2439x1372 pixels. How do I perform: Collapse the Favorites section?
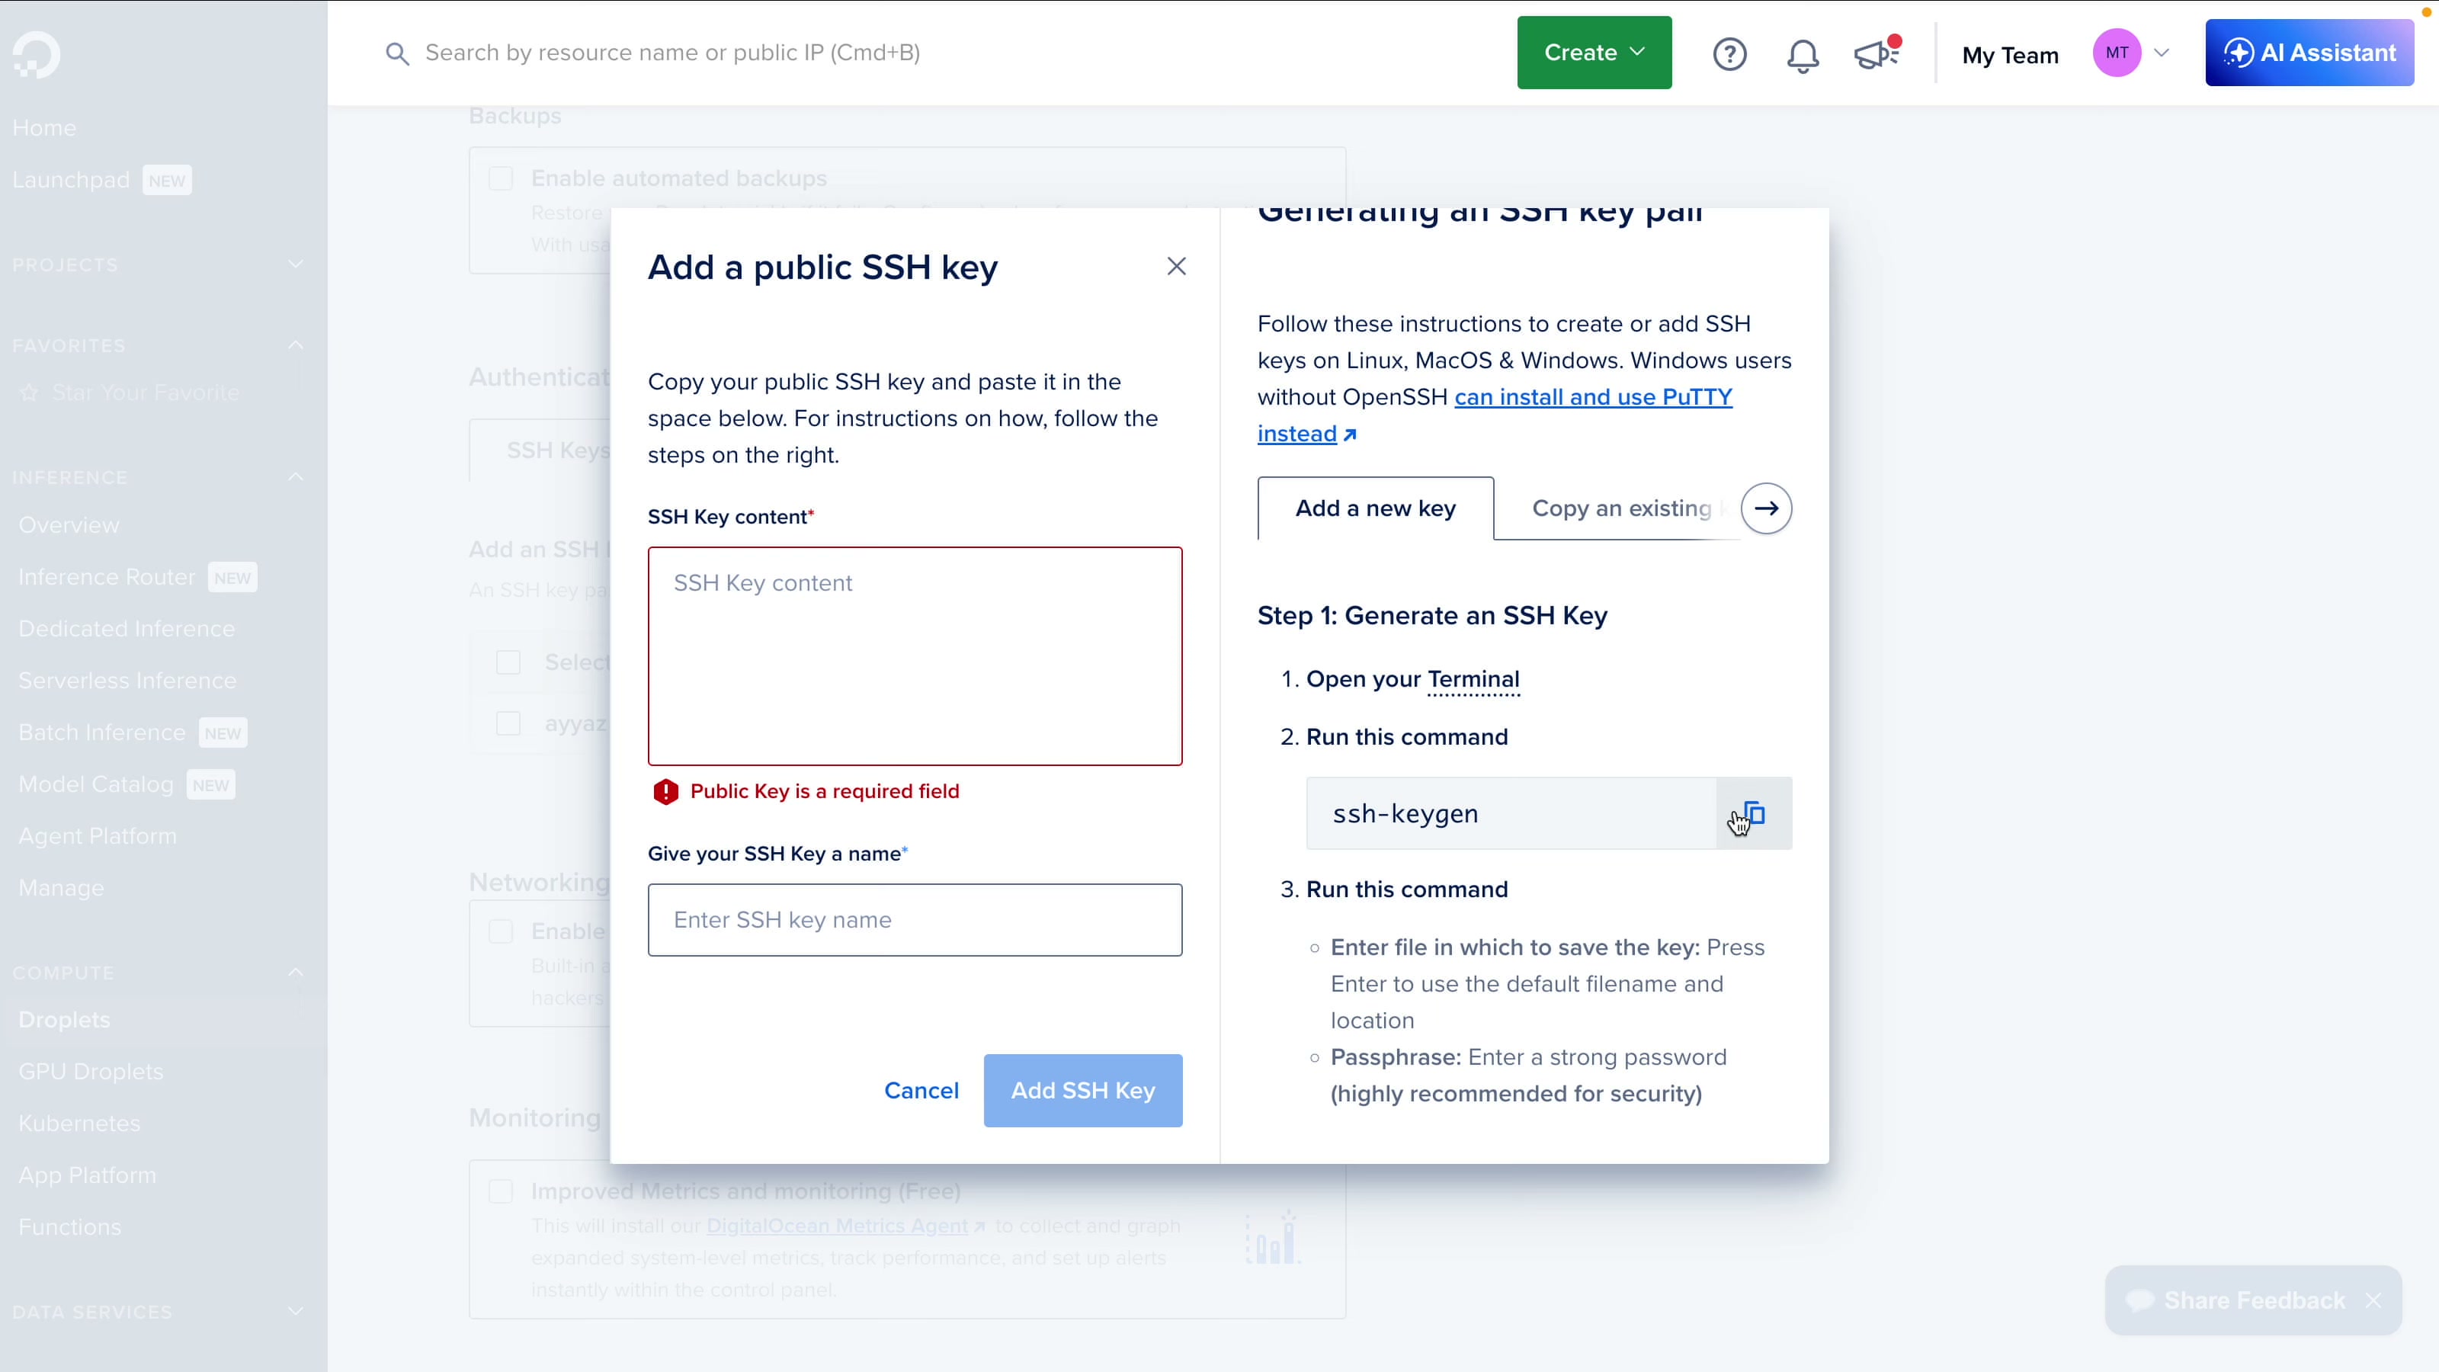[296, 345]
